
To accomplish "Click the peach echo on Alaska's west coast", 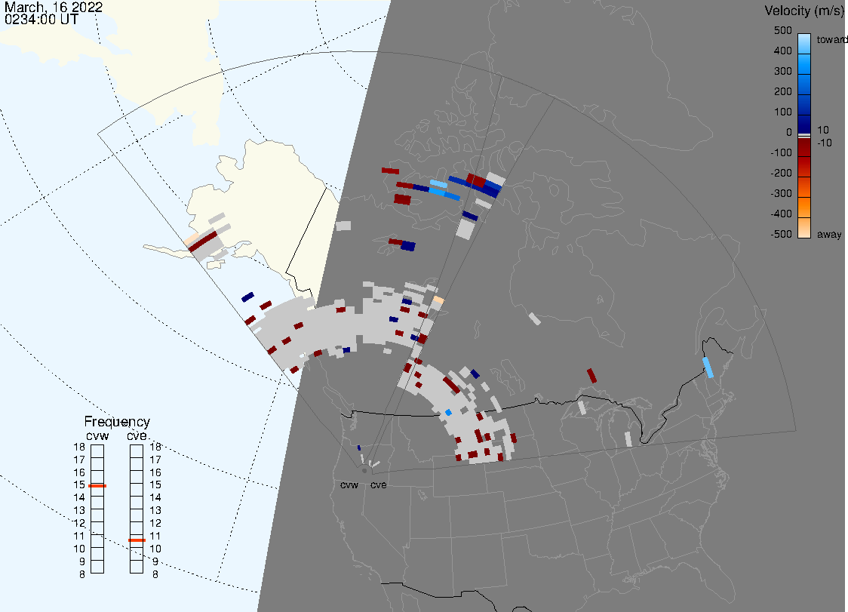I will (x=190, y=240).
